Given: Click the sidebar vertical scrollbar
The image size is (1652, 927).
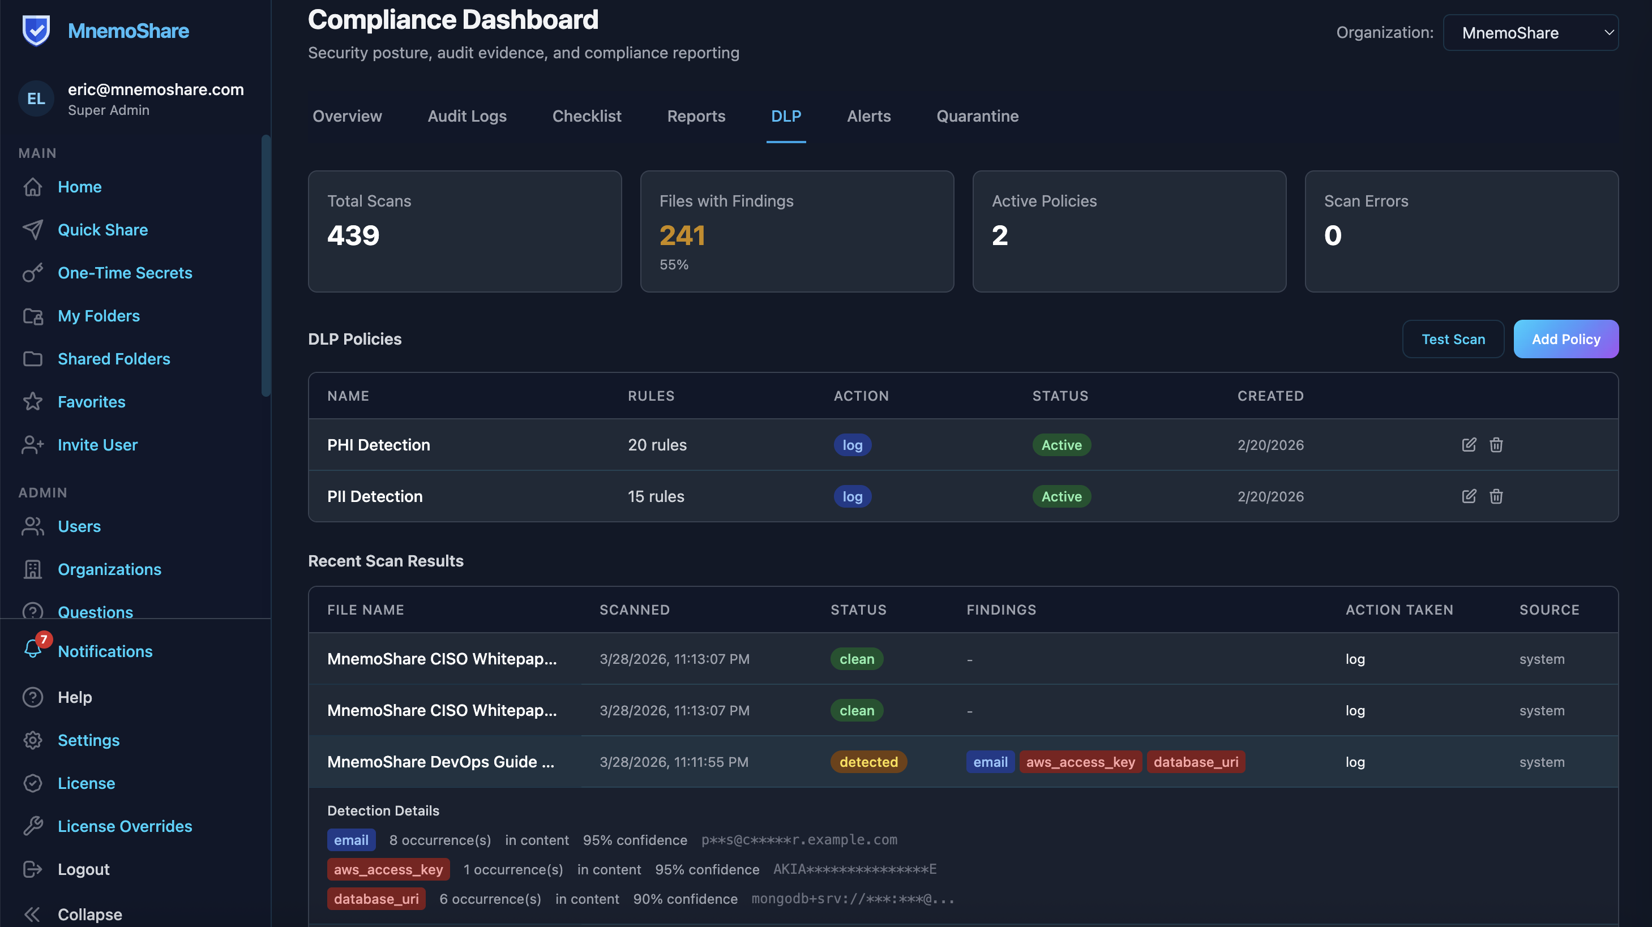Looking at the screenshot, I should [x=266, y=265].
